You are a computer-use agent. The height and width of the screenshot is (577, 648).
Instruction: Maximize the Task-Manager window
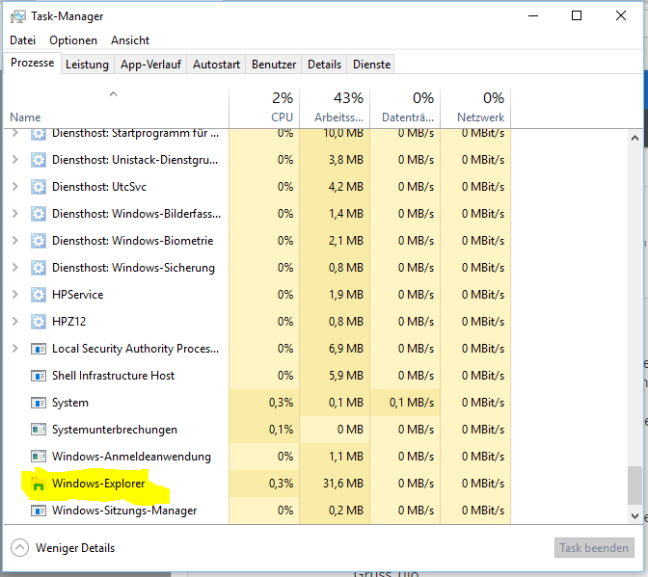coord(577,16)
